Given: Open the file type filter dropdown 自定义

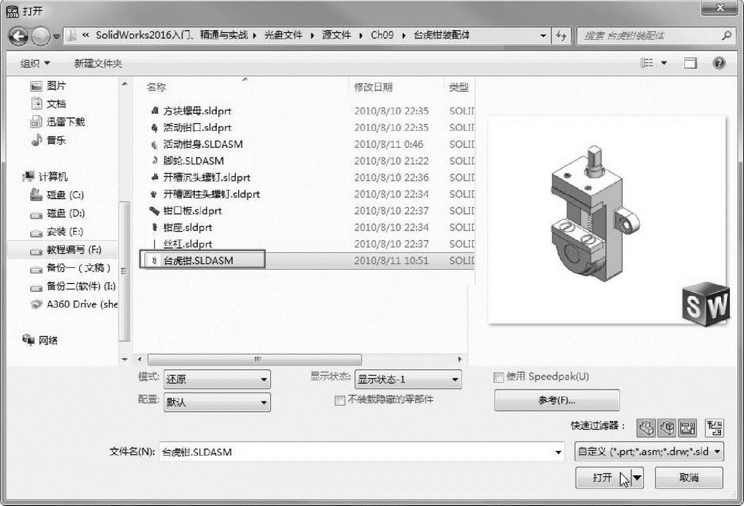Looking at the screenshot, I should pos(649,452).
